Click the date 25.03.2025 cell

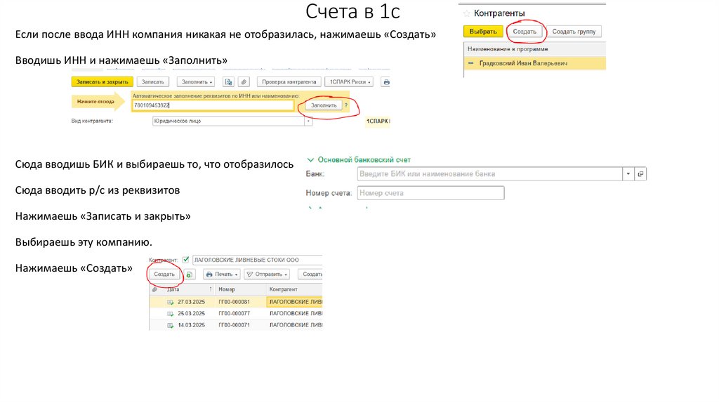[191, 314]
